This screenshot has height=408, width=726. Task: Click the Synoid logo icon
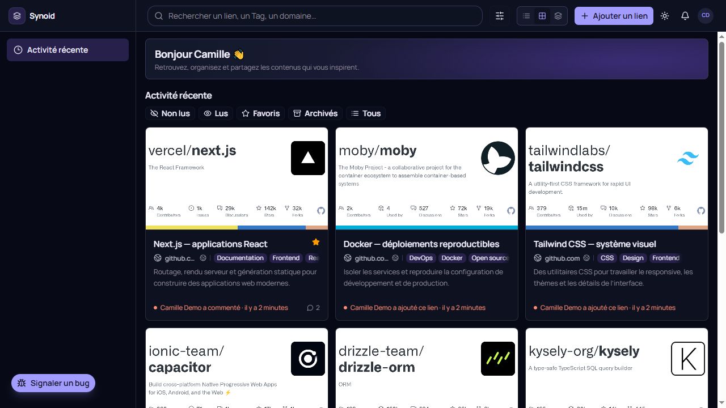[17, 16]
